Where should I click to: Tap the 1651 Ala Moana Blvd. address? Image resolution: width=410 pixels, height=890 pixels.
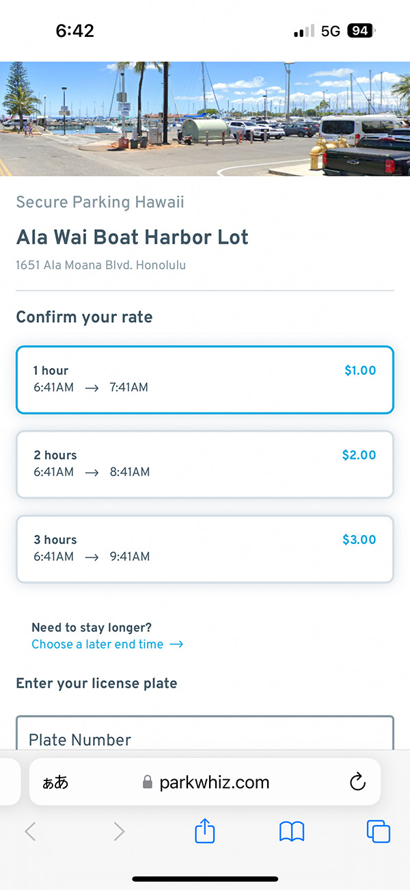pos(101,265)
